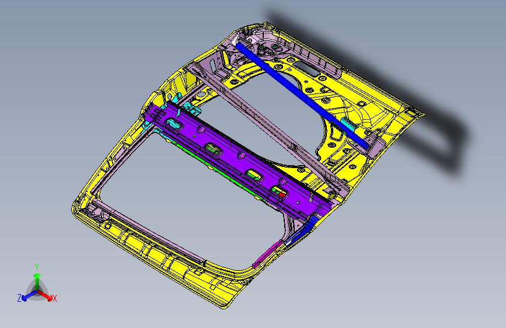Click the blue Z axis on the orientation triad
This screenshot has width=506, height=328.
coord(28,296)
